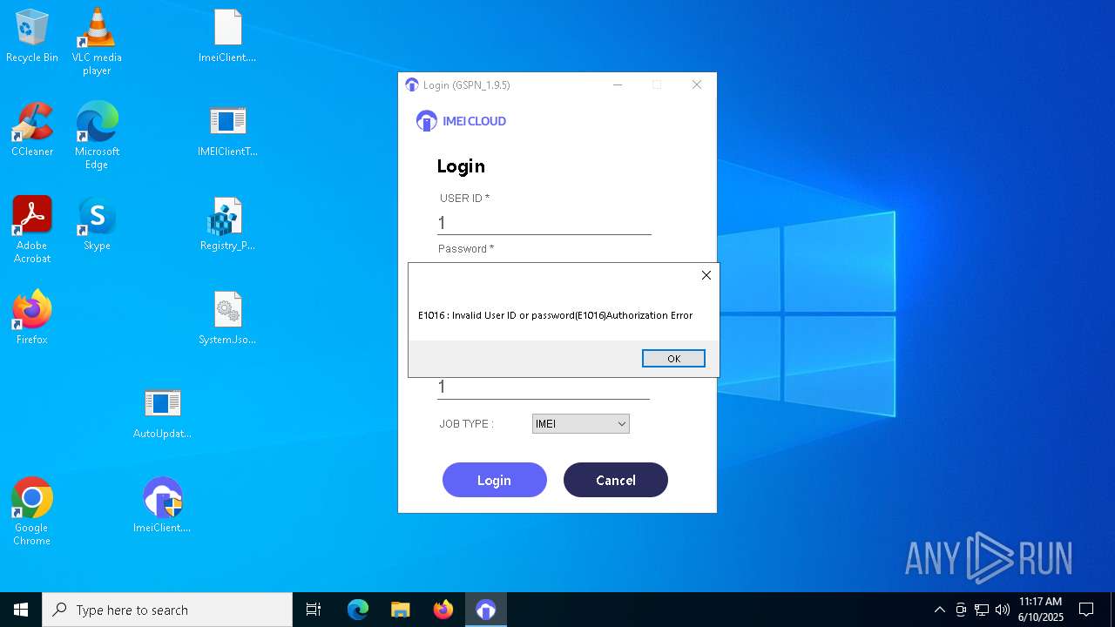Click the IMEI CLOUD logo in login window

(461, 121)
